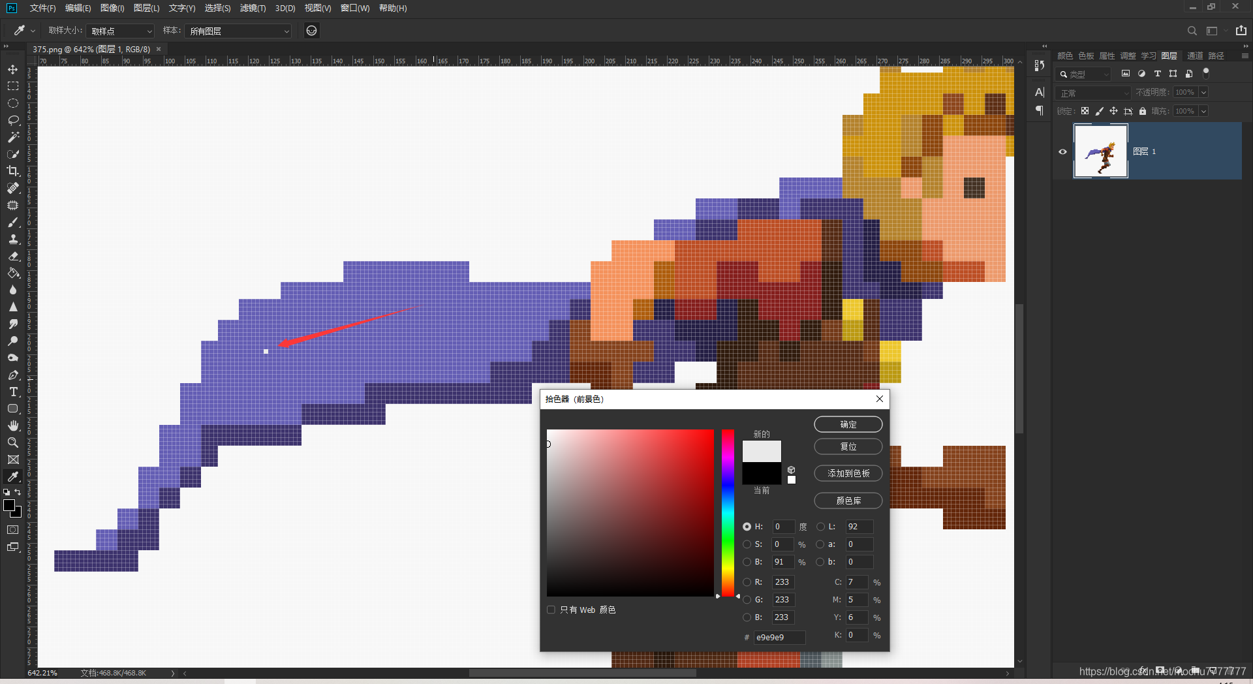This screenshot has height=684, width=1253.
Task: Select the lowercase b Lab radio button
Action: pos(820,562)
